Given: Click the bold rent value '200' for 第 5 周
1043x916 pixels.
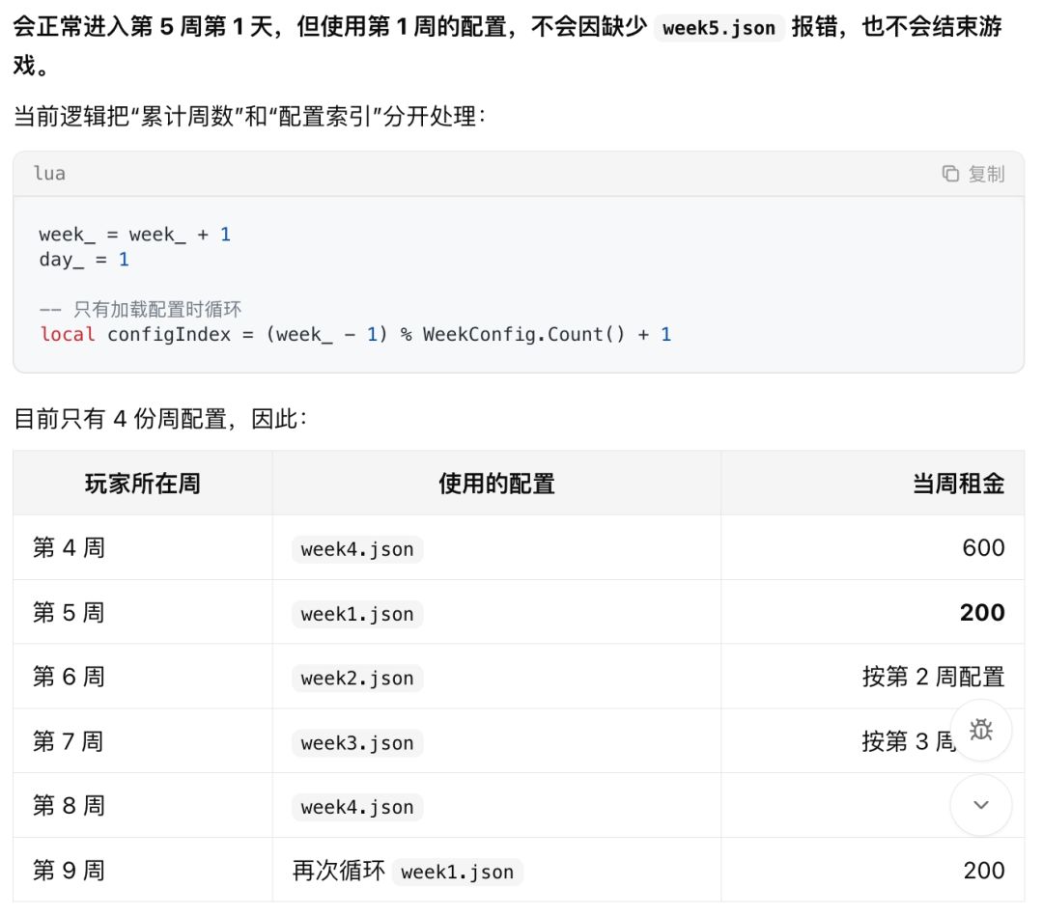Looking at the screenshot, I should [x=982, y=612].
